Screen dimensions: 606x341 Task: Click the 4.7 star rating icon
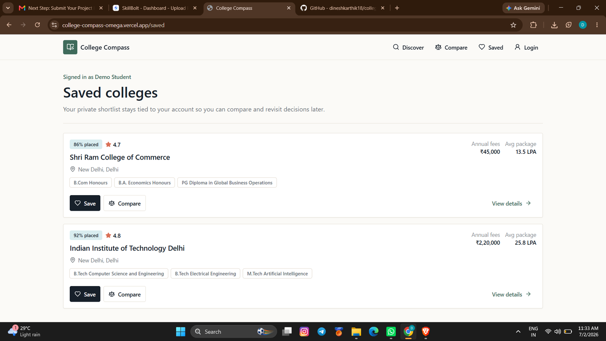pos(108,144)
